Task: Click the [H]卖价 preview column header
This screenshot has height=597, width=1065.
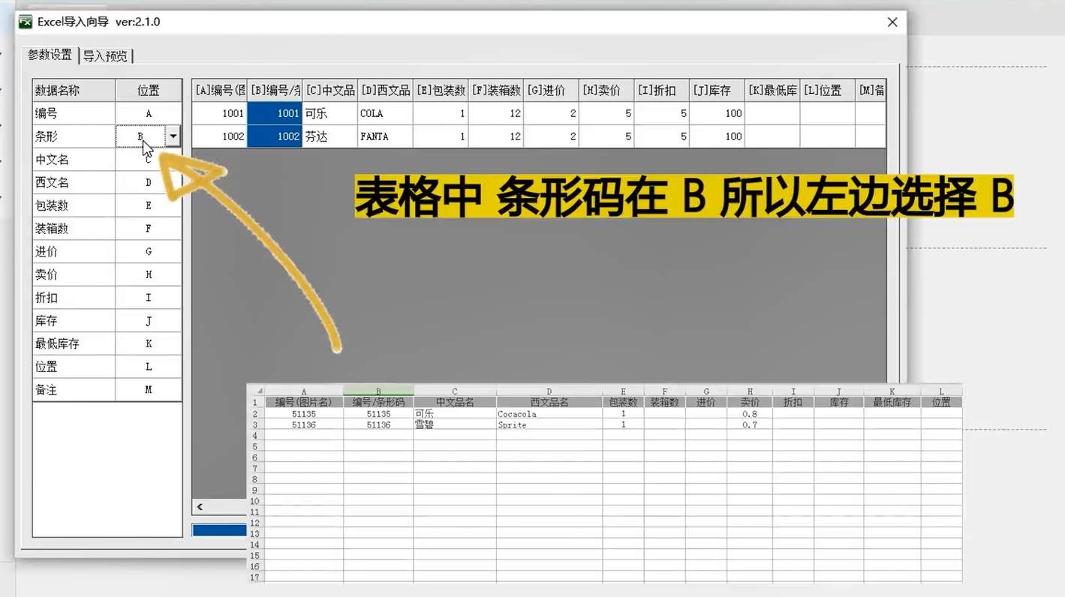Action: [606, 90]
